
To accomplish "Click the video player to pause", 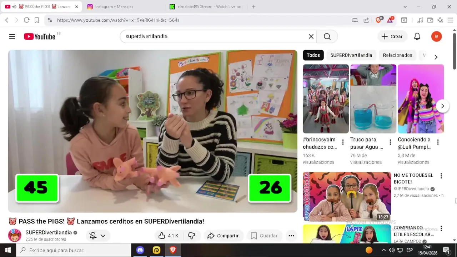I will pos(152,131).
